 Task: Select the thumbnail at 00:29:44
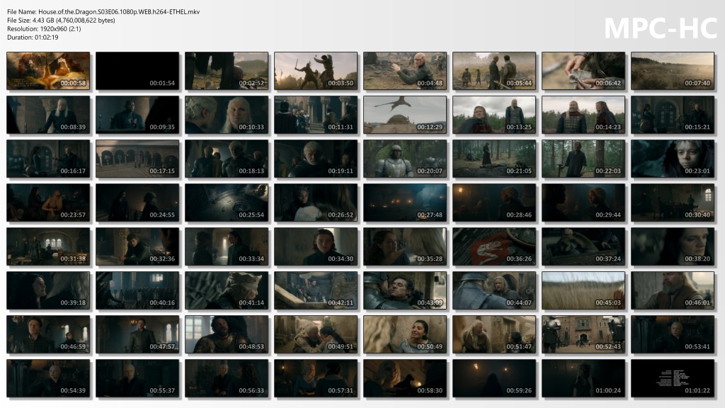(x=583, y=203)
